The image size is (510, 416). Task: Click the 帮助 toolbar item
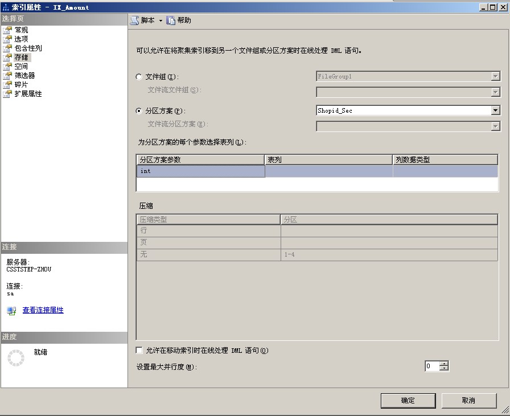pos(182,20)
